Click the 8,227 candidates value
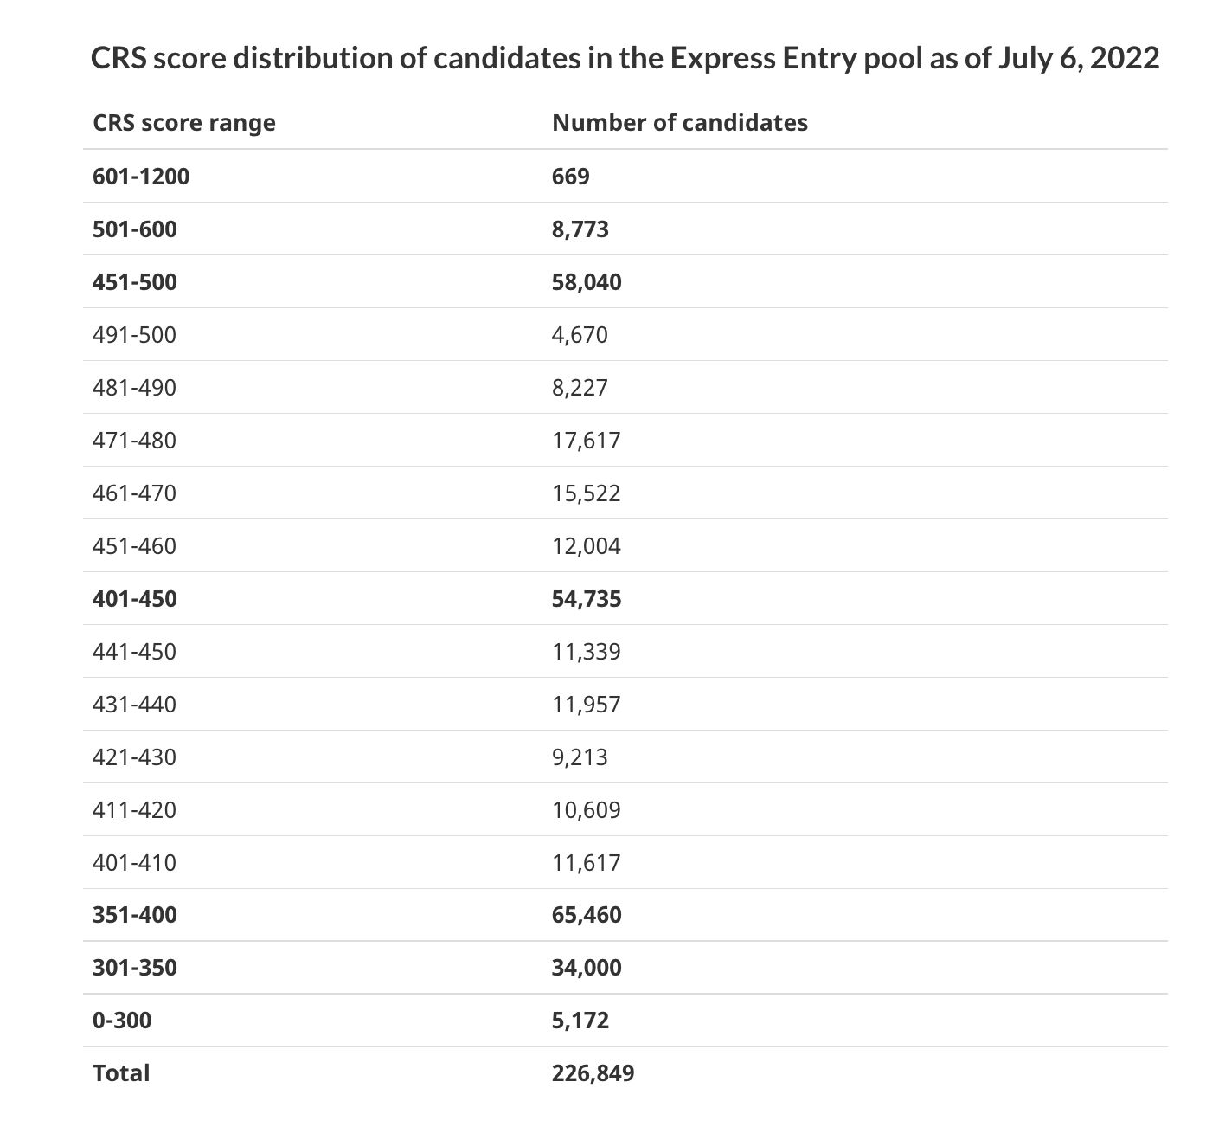The width and height of the screenshot is (1225, 1127). pos(580,388)
